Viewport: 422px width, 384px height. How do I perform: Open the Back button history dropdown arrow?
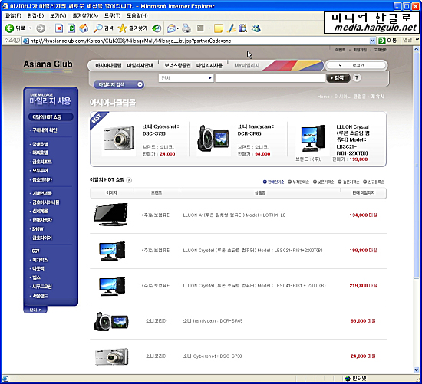pyautogui.click(x=30, y=28)
